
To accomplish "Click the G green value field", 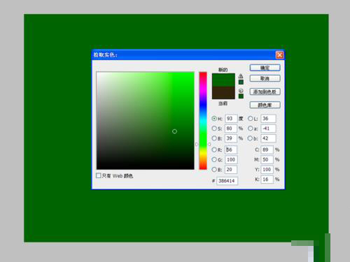I will (231, 159).
